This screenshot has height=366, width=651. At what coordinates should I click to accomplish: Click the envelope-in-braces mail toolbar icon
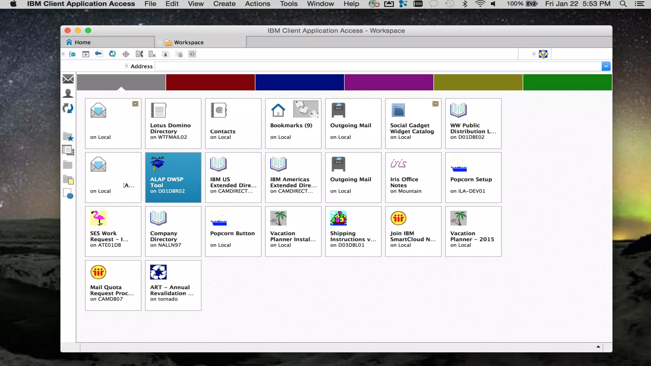[x=72, y=54]
